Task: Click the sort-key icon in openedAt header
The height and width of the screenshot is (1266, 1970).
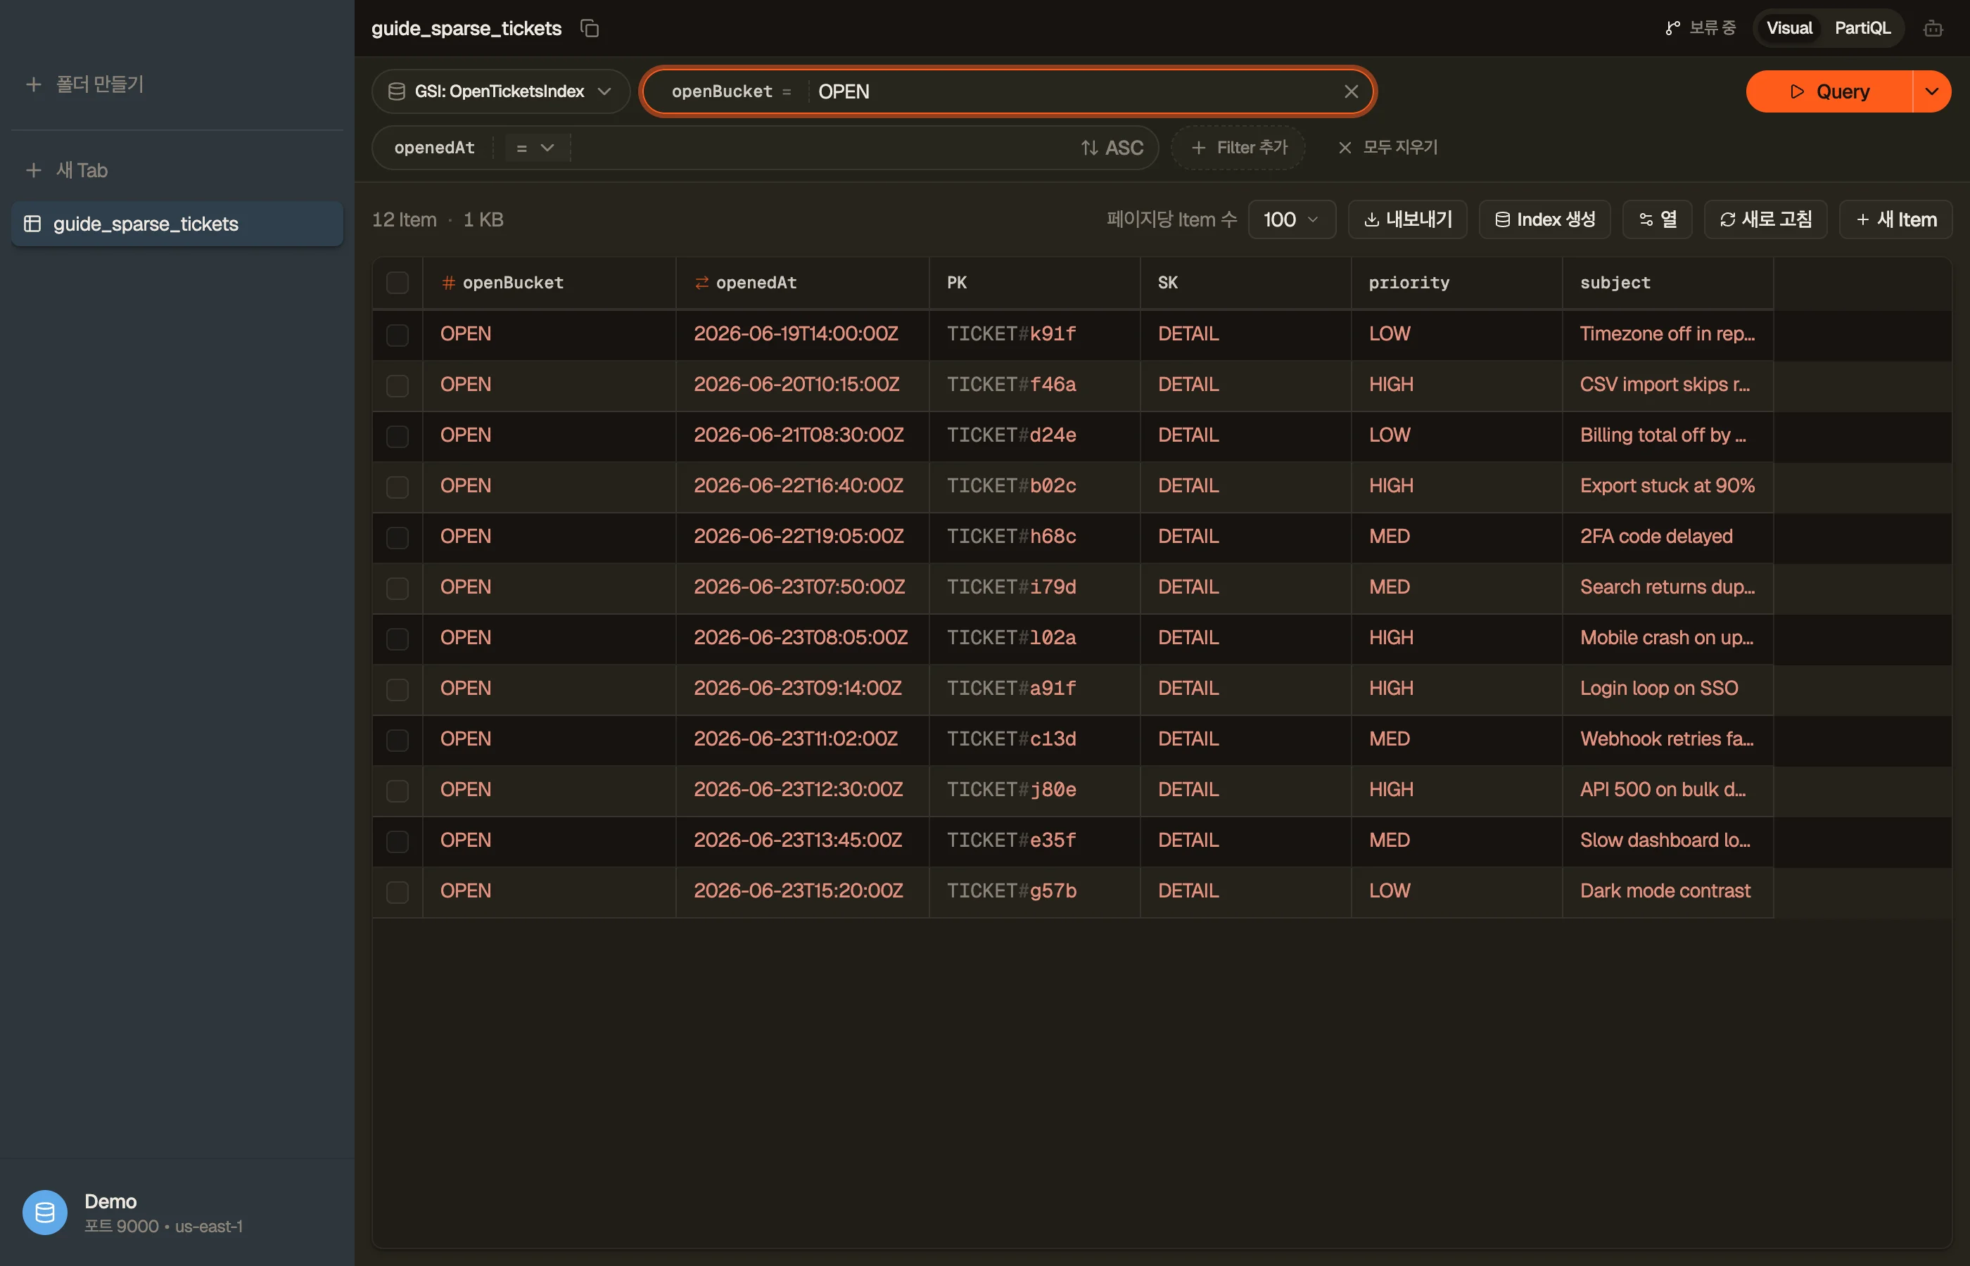Action: [701, 283]
